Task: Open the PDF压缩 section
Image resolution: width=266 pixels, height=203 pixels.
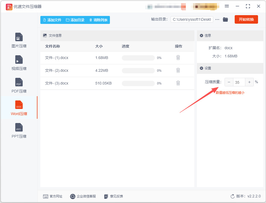Action: 19,85
